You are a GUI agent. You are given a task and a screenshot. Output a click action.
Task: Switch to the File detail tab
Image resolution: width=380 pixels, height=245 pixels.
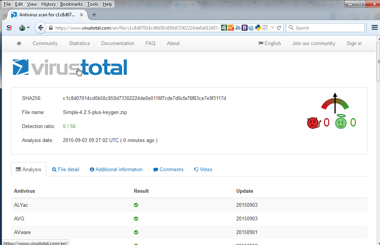click(66, 170)
